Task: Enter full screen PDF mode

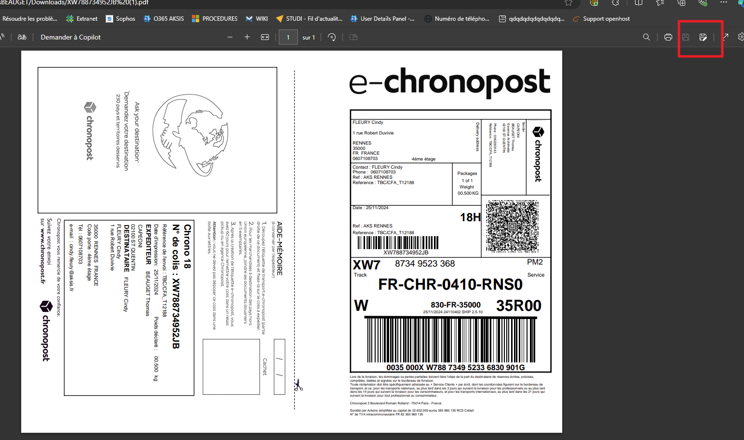Action: click(x=725, y=37)
